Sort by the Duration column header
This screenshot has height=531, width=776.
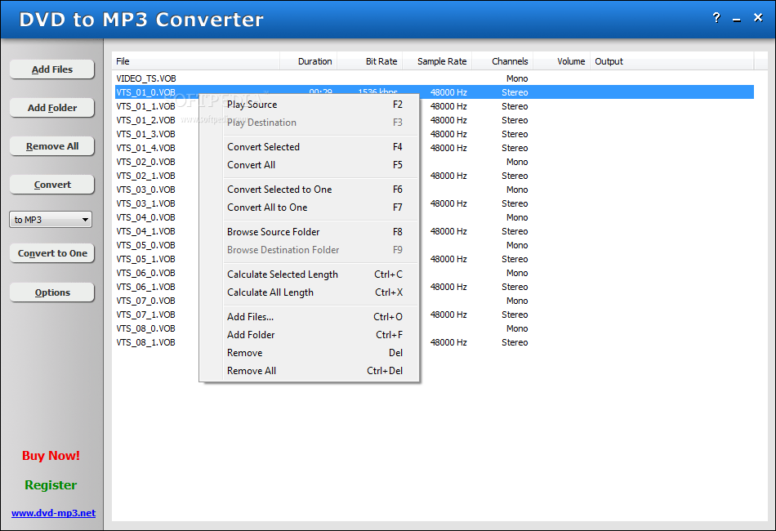pyautogui.click(x=308, y=61)
